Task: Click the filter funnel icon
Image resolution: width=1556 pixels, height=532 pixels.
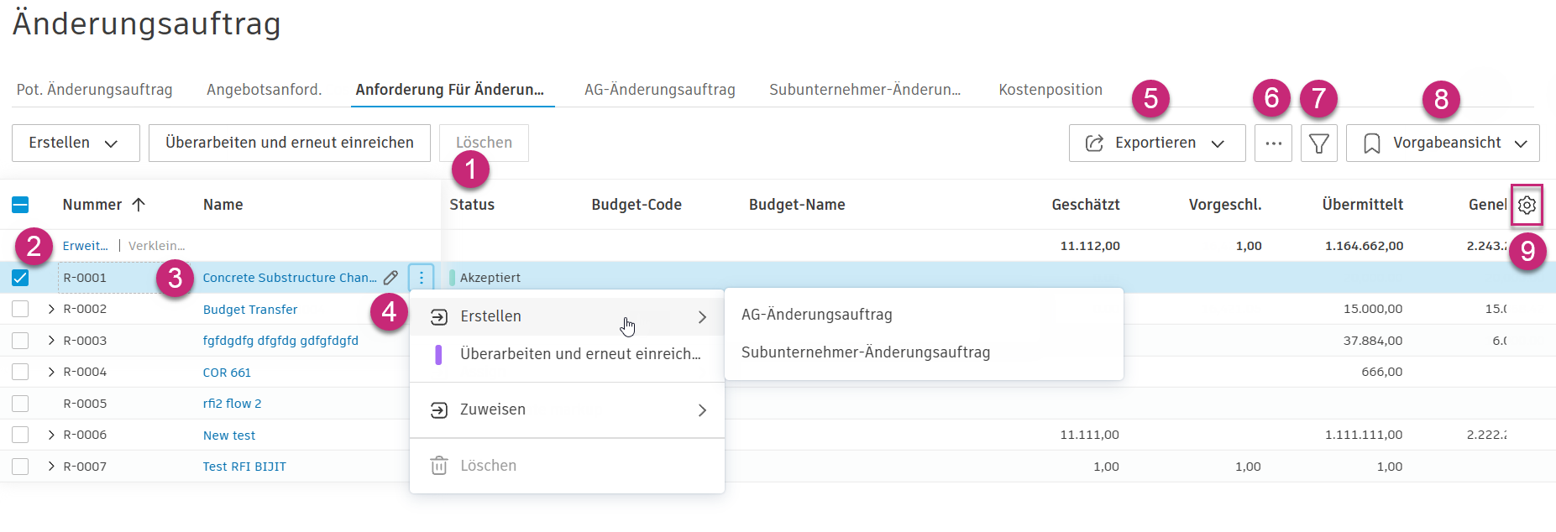Action: (1318, 143)
